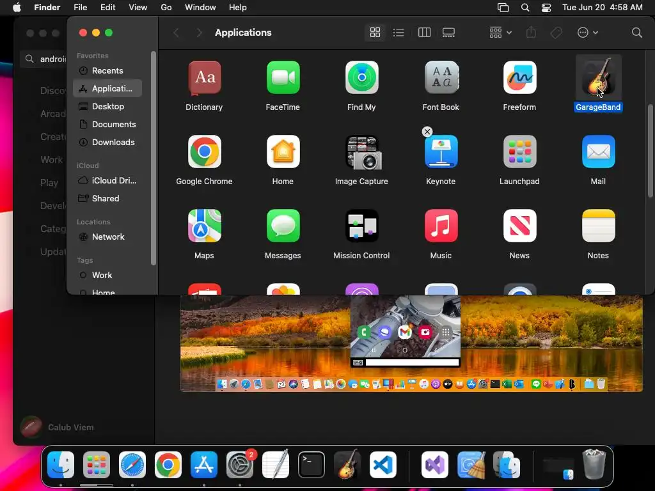
Task: Open the View menu
Action: (x=138, y=8)
